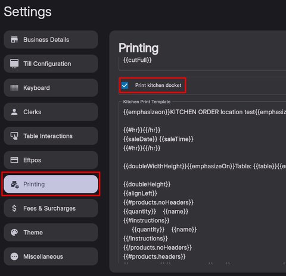Viewport: 286px width, 276px height.
Task: Click inside the Kitchen Print Template field
Action: pos(203,183)
